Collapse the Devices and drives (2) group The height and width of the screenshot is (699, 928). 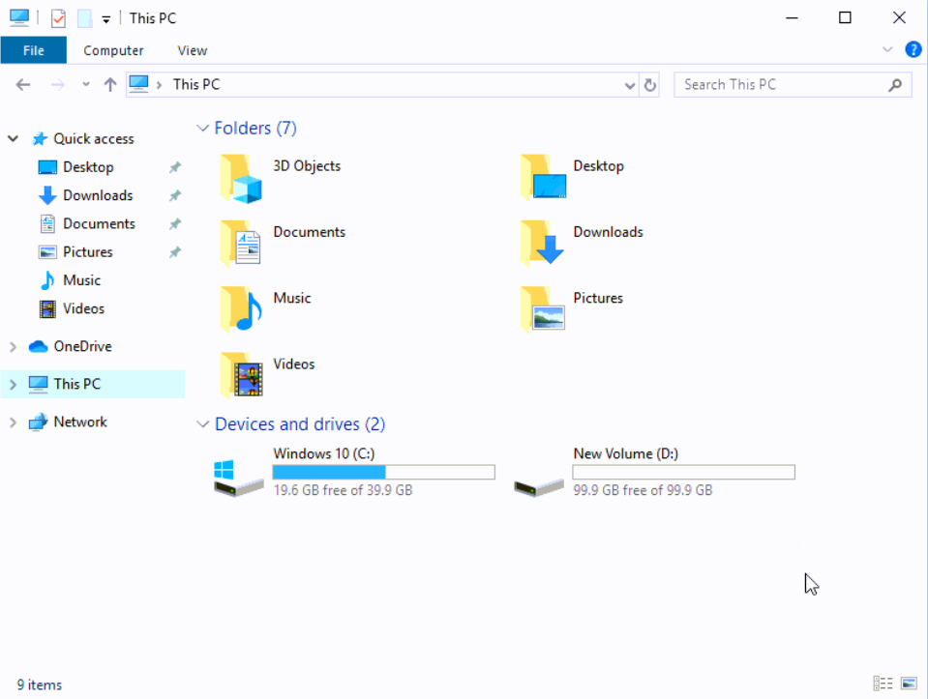click(x=202, y=424)
